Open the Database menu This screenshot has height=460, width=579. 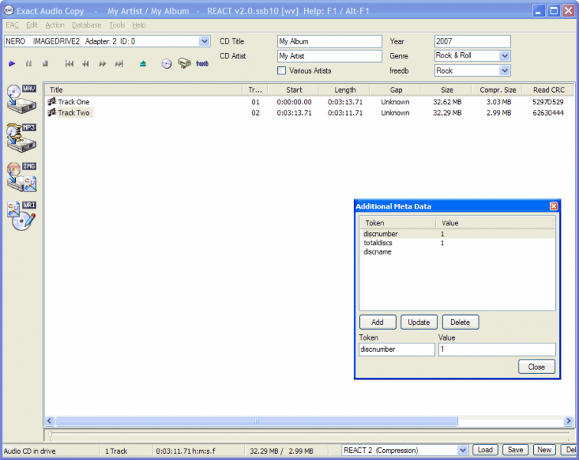click(x=87, y=25)
